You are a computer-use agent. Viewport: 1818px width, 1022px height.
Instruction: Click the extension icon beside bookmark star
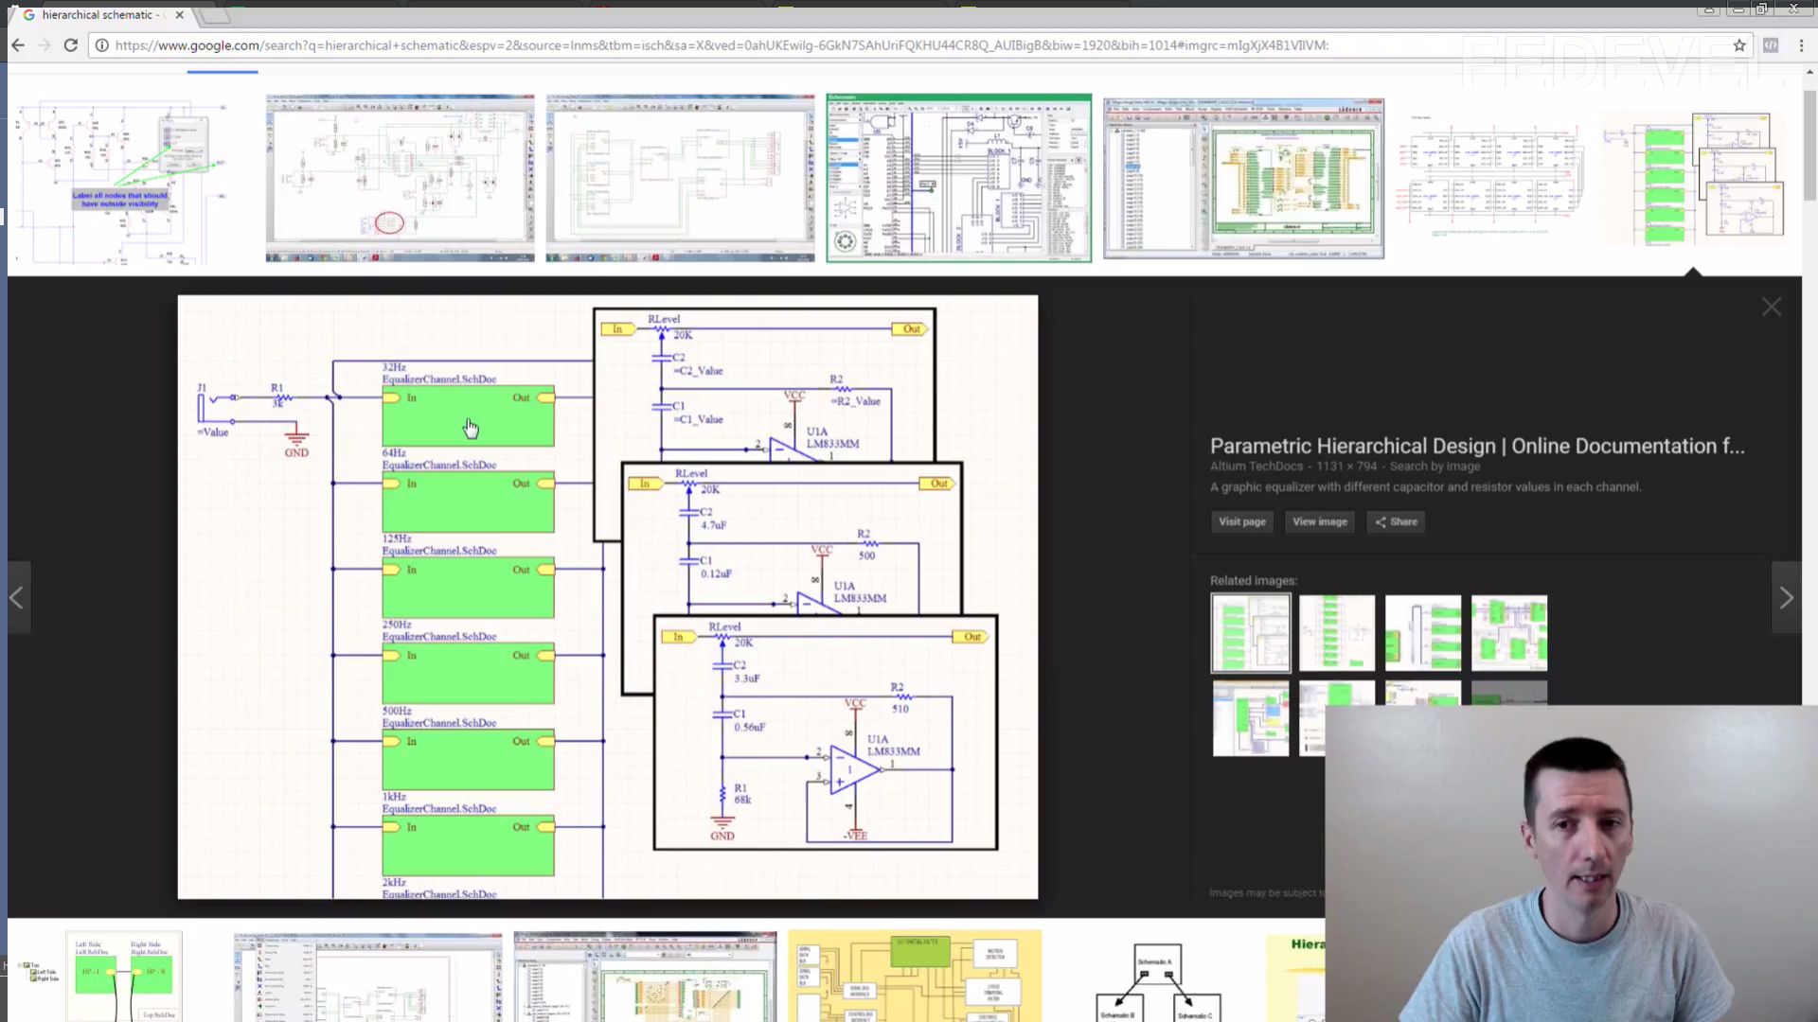click(1770, 44)
